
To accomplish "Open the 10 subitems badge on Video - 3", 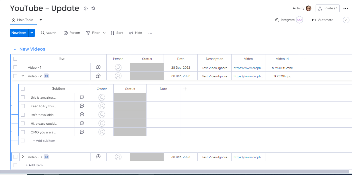I will click(x=46, y=157).
